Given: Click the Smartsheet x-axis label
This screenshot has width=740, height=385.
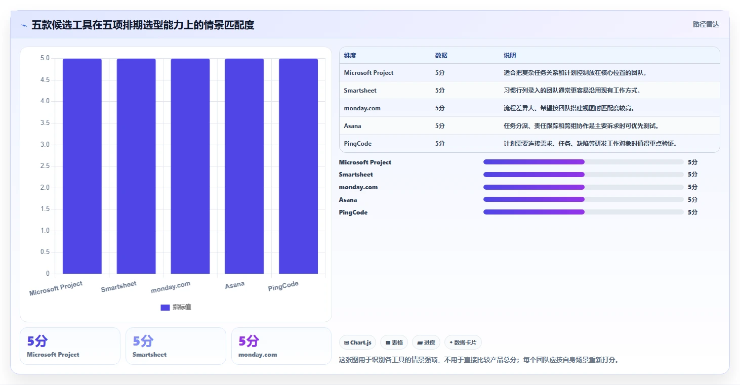Looking at the screenshot, I should [x=118, y=286].
